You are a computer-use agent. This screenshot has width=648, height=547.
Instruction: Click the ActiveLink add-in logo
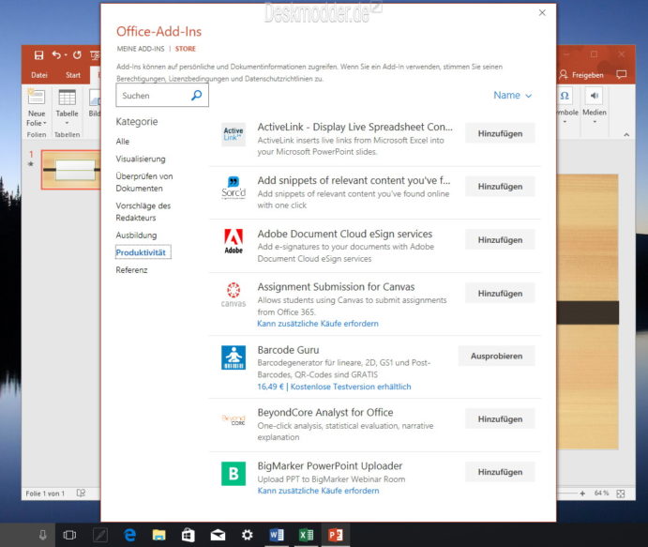pos(234,134)
